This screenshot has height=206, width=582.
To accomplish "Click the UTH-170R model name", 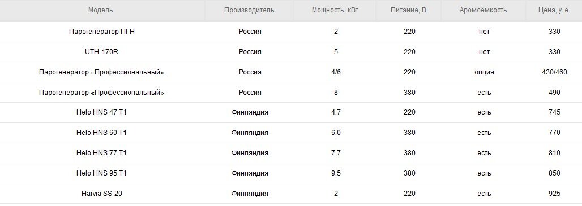I will click(102, 52).
